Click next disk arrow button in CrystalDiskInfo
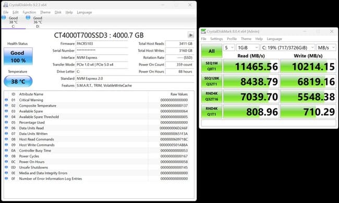Viewport: 339px width, 203px height. pyautogui.click(x=190, y=35)
